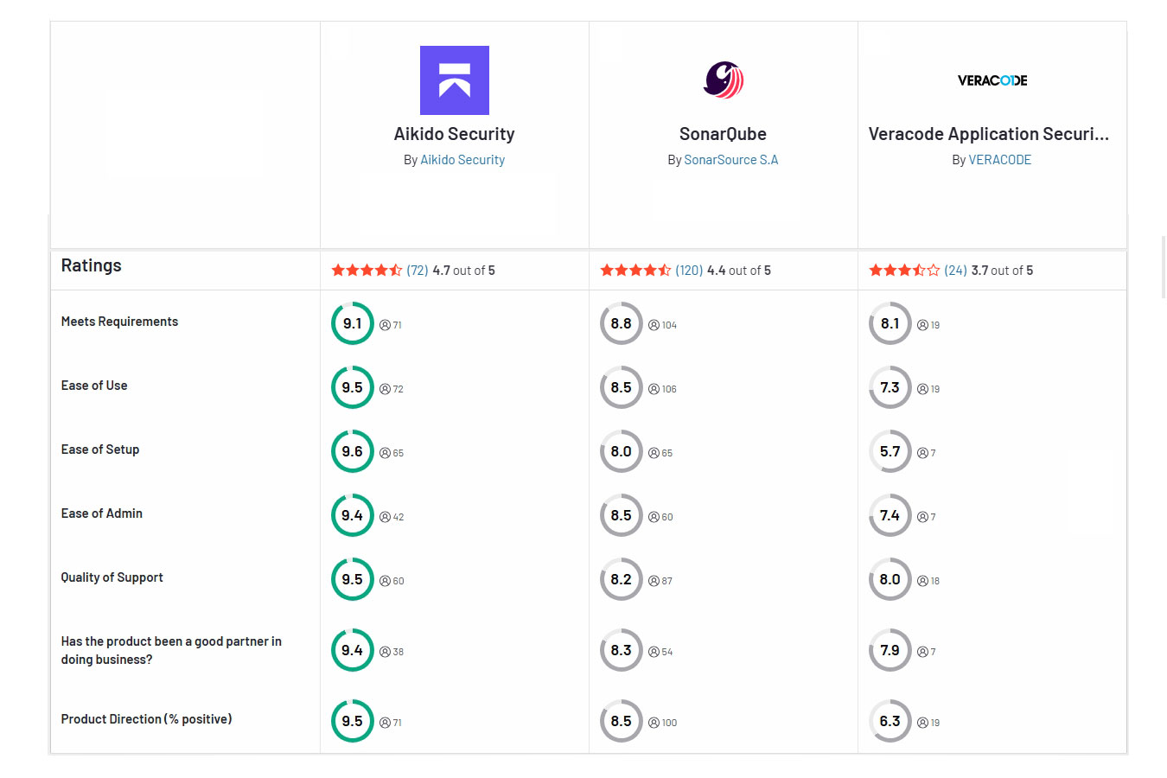Click the Quality of Support row label
This screenshot has height=778, width=1167.
[112, 577]
